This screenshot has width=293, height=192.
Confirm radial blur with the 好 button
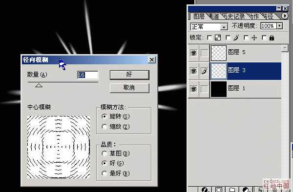pyautogui.click(x=129, y=75)
